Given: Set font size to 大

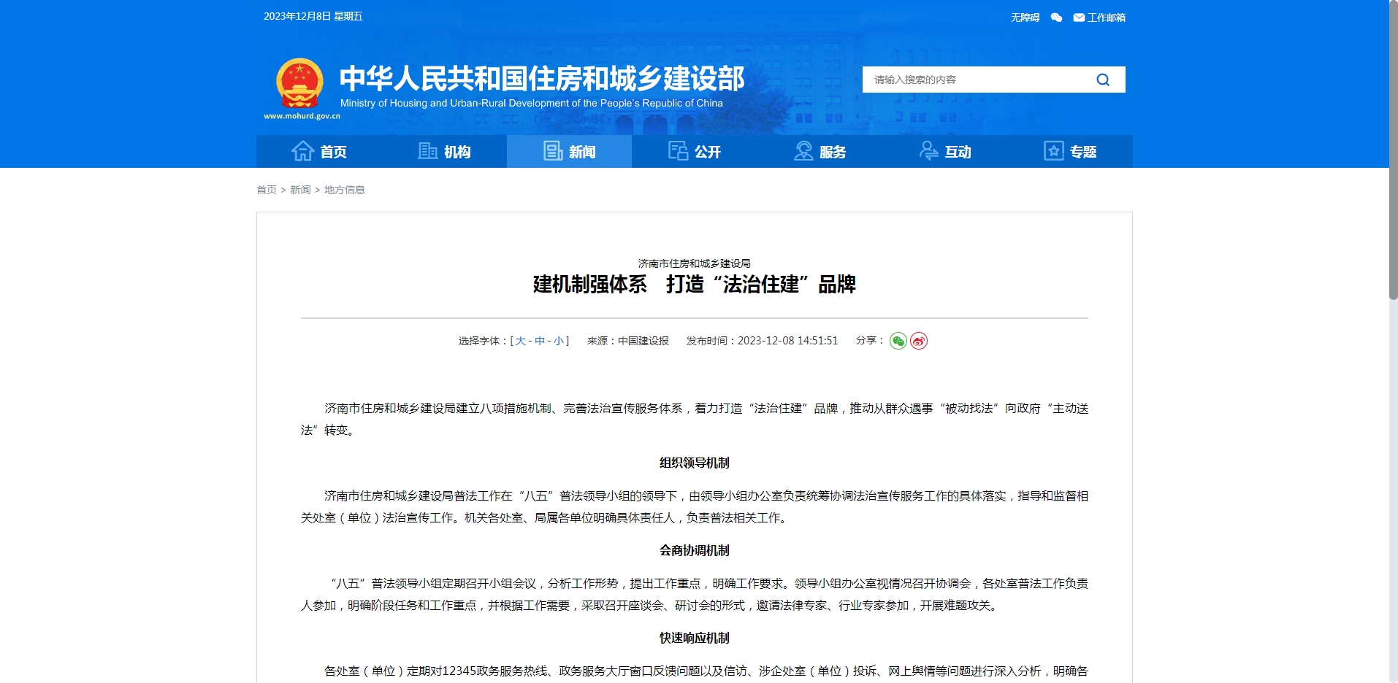Looking at the screenshot, I should [x=520, y=341].
